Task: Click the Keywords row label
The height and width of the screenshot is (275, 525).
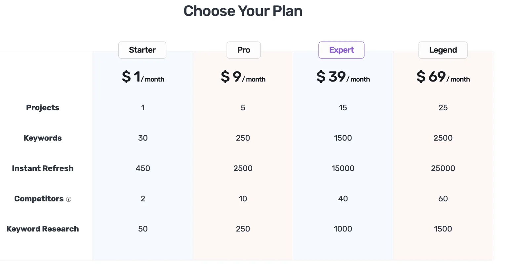Action: [x=43, y=138]
